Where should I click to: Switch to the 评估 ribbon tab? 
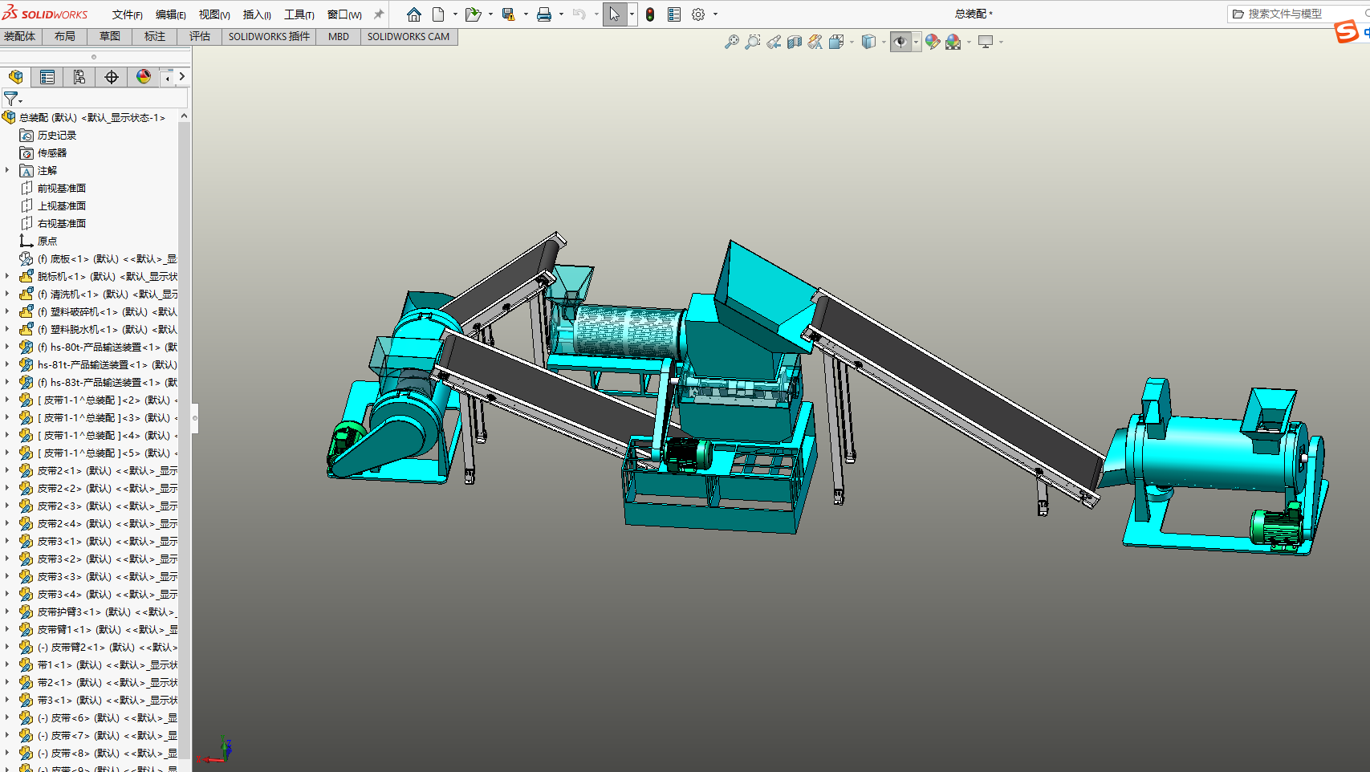(x=200, y=37)
